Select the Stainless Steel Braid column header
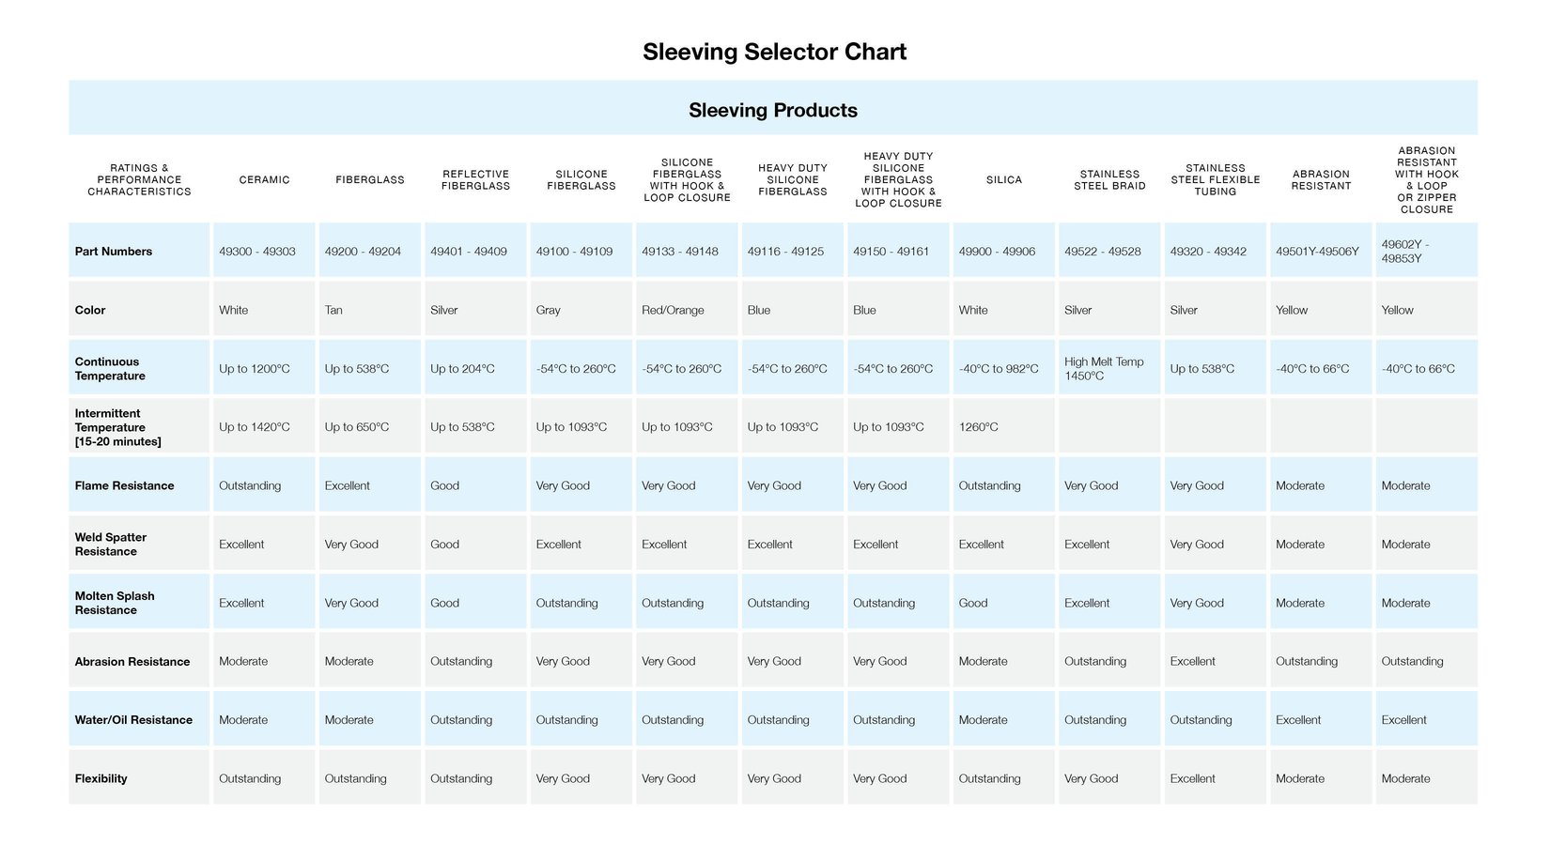The height and width of the screenshot is (845, 1550). 1109,179
